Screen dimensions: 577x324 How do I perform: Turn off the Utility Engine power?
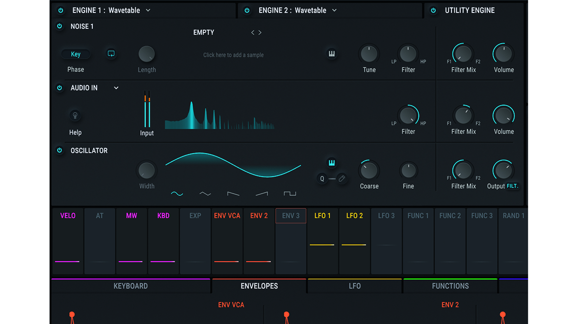click(433, 11)
